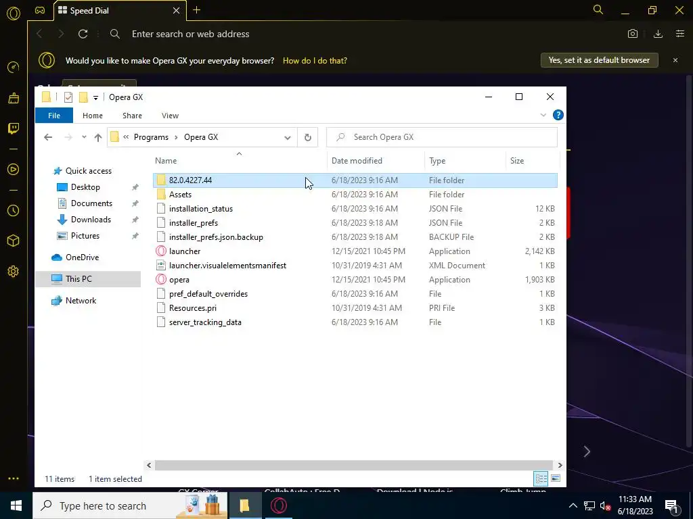Open GX Control speedometer icon in Opera sidebar
The height and width of the screenshot is (519, 693).
click(x=14, y=68)
